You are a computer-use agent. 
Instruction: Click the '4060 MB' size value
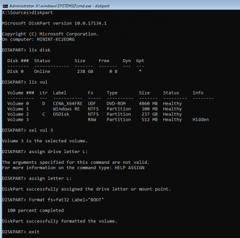(x=148, y=103)
